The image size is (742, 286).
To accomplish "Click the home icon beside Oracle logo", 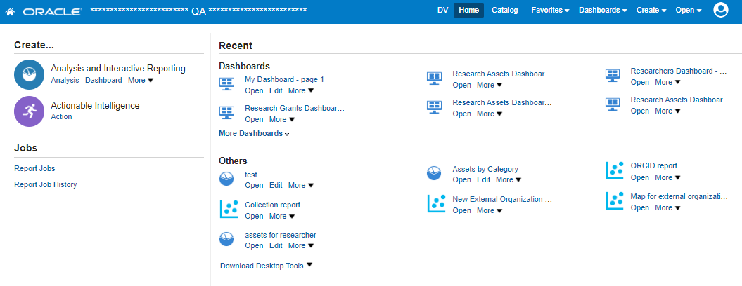I will (x=11, y=11).
